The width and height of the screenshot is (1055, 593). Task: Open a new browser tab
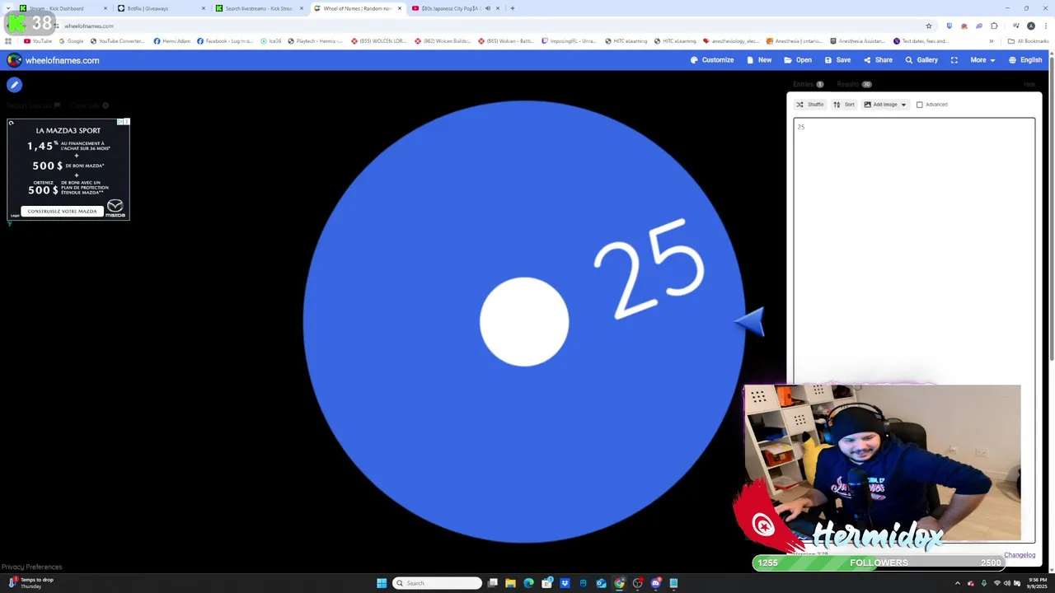513,8
